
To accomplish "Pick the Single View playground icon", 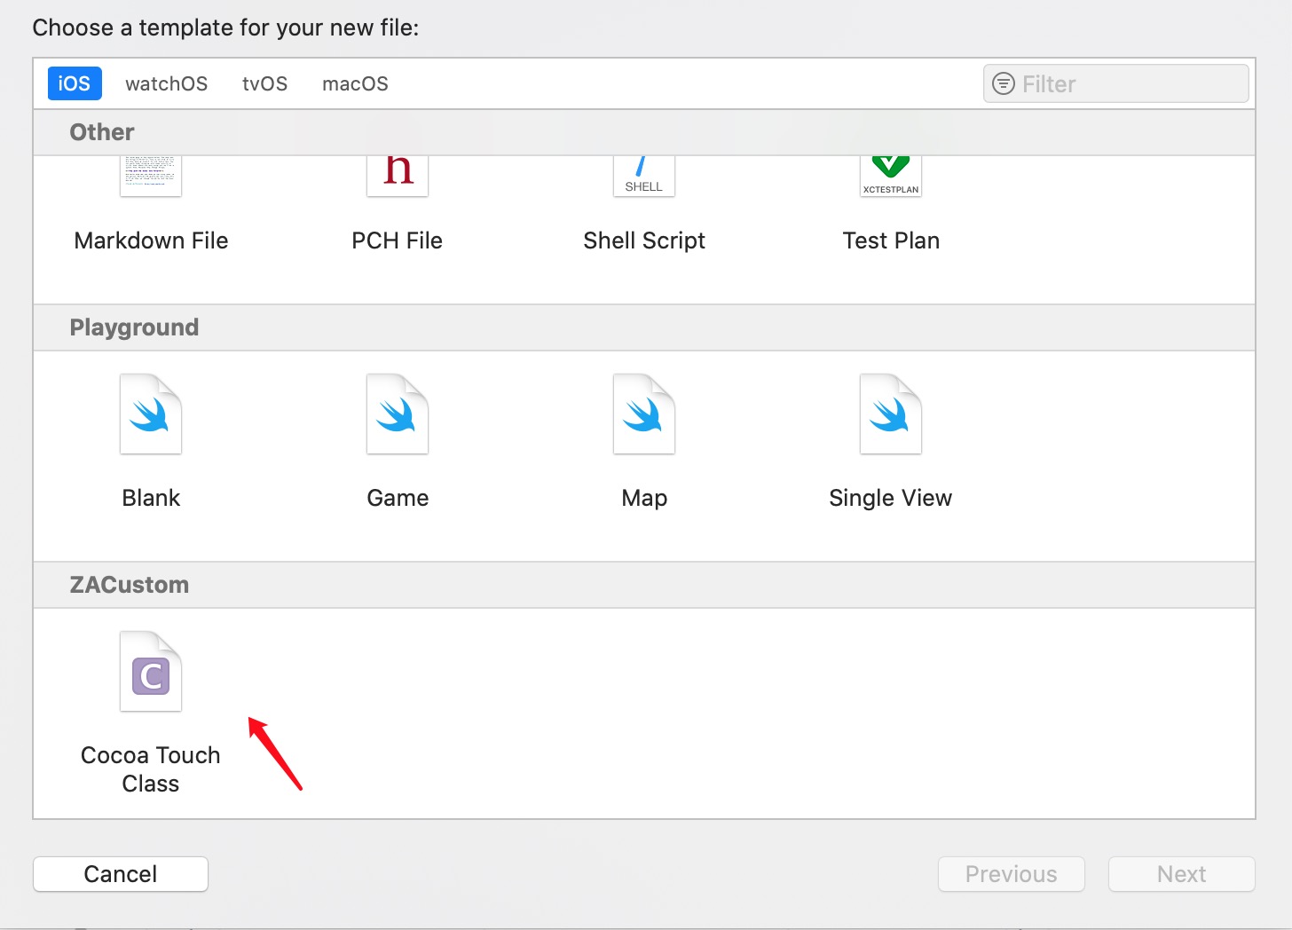I will point(891,414).
